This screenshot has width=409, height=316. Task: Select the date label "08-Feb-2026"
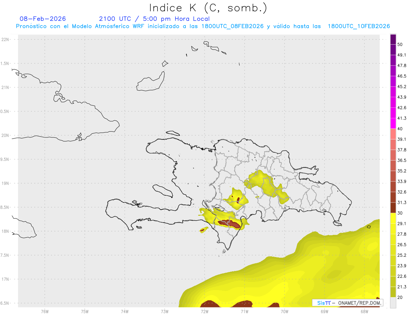click(43, 19)
